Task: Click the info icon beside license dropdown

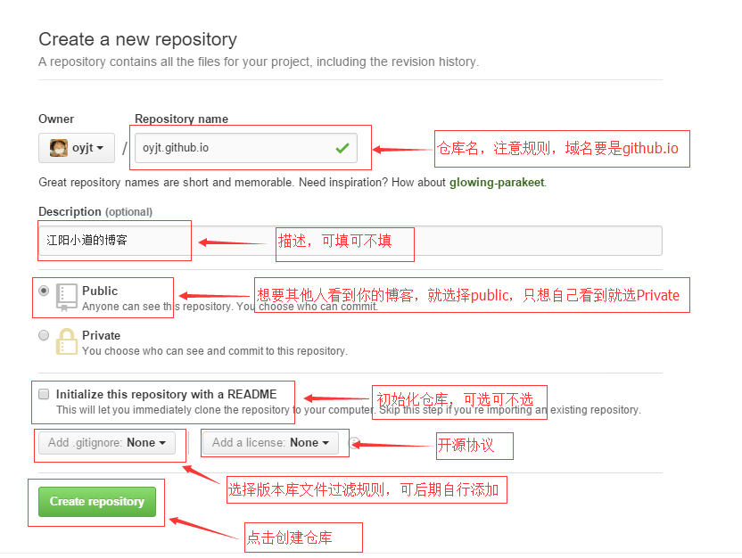Action: [354, 443]
